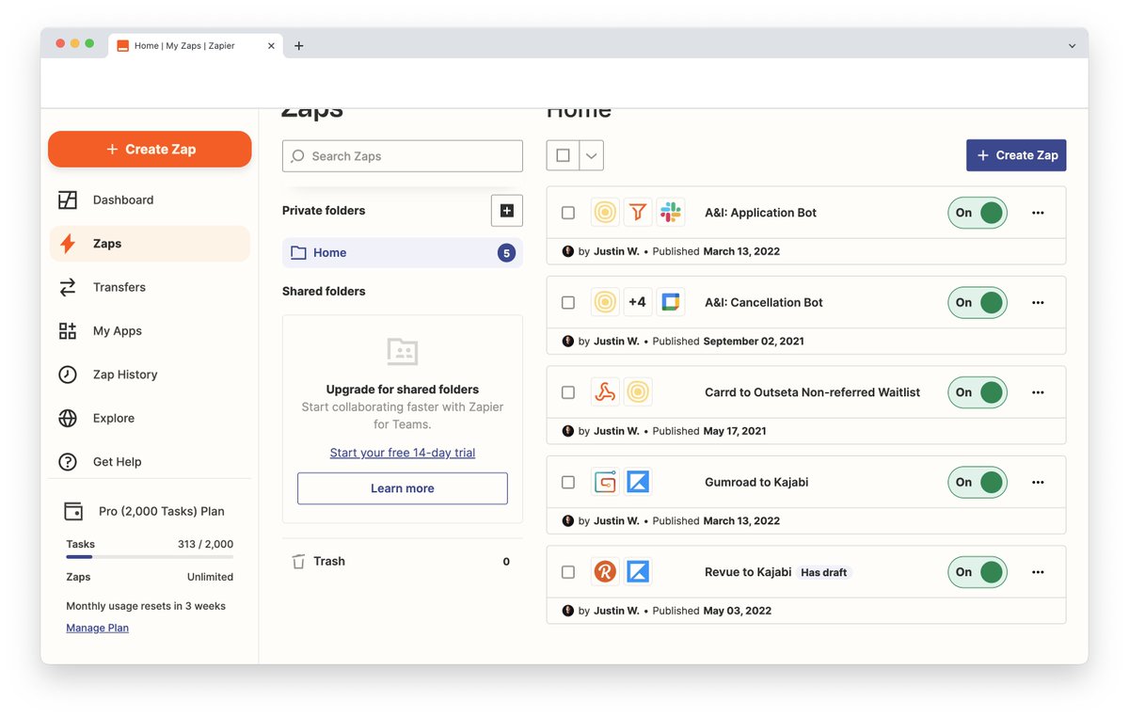Image resolution: width=1129 pixels, height=718 pixels.
Task: Tick the select-all Zaps checkbox
Action: pyautogui.click(x=563, y=155)
